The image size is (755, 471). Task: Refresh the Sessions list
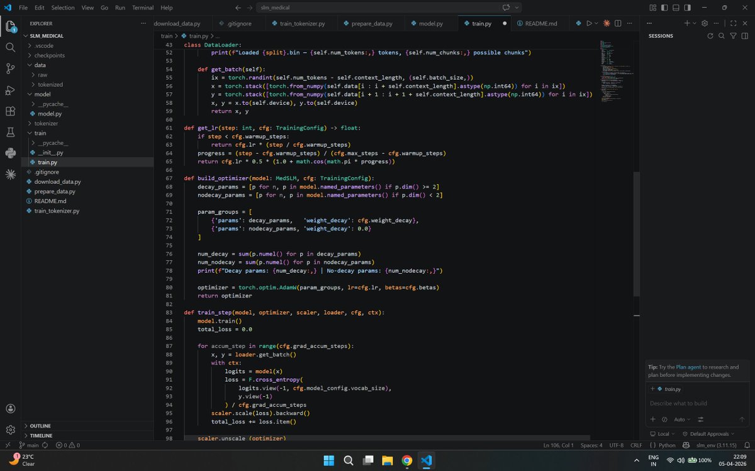pos(711,36)
